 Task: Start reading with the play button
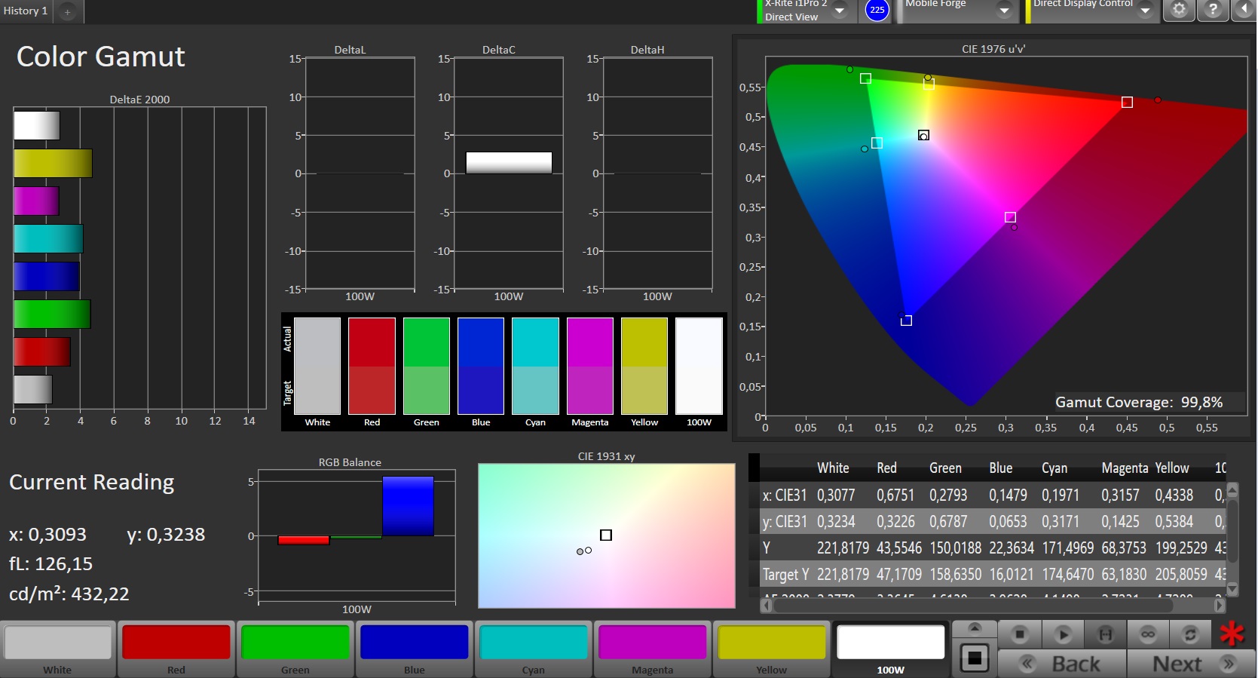pos(1063,634)
